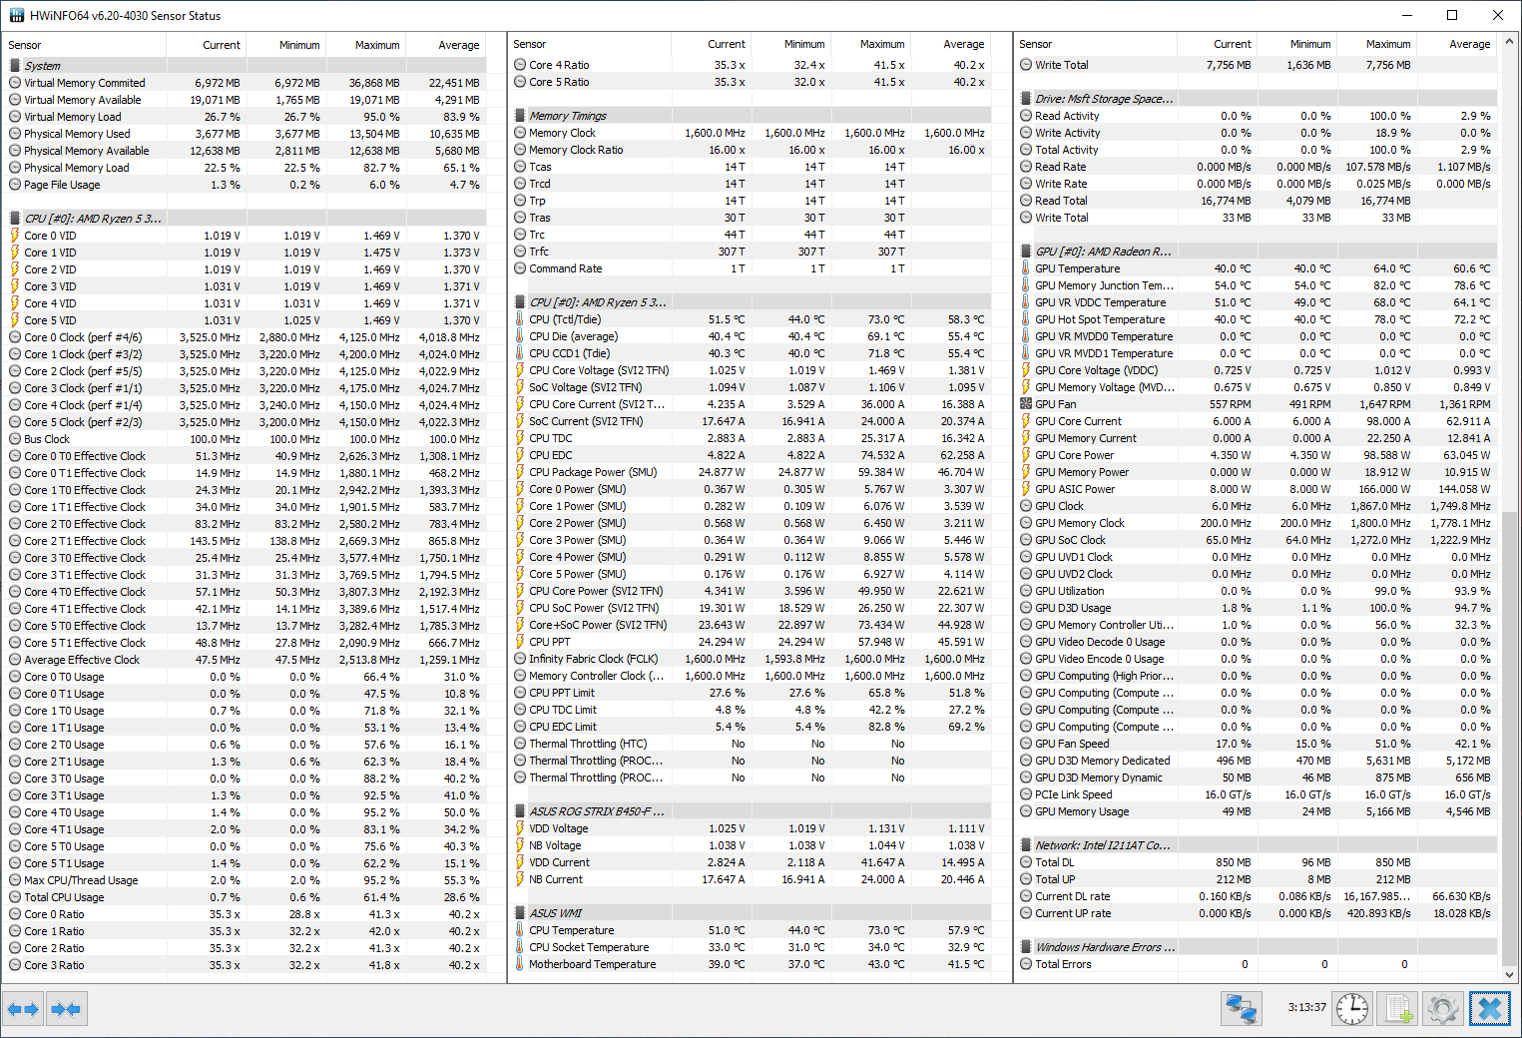Screen dimensions: 1522x1038
Task: Select the GPU Temperature sensor row
Action: tap(1077, 268)
